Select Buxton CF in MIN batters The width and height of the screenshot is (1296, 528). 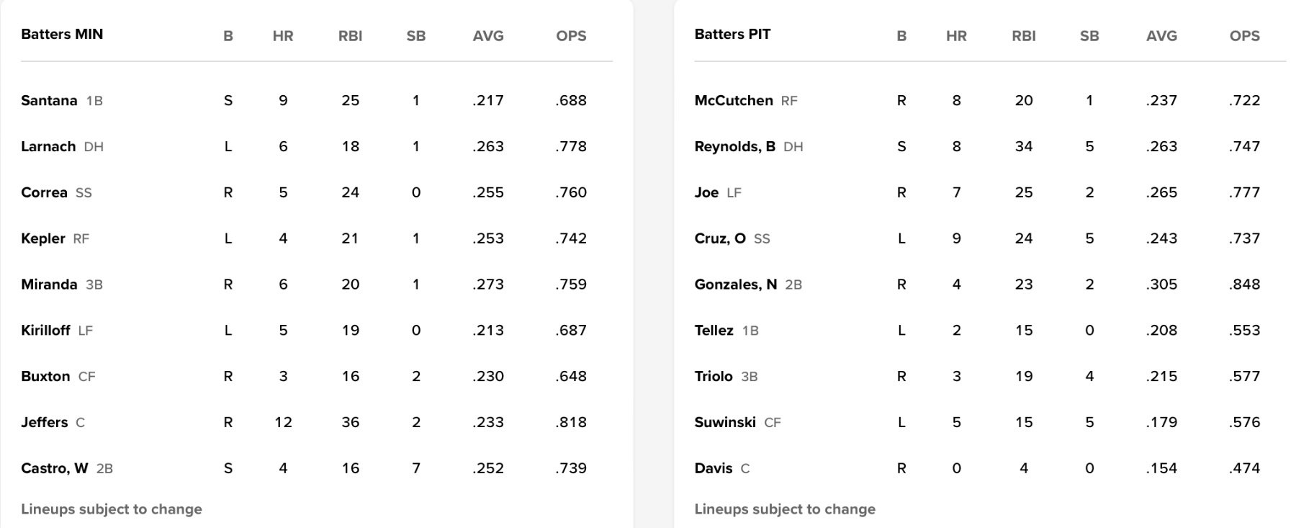(x=45, y=377)
